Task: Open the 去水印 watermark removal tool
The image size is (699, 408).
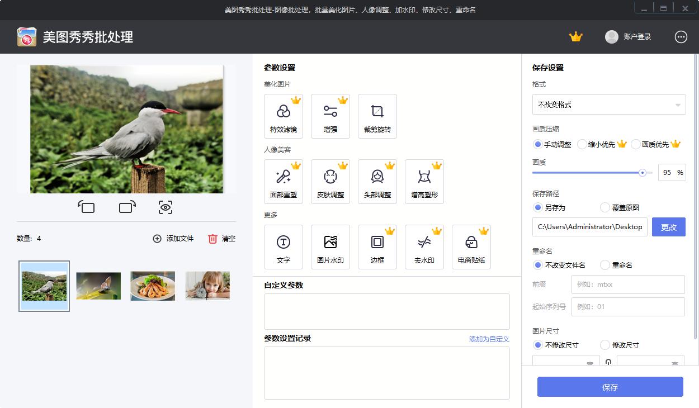Action: pyautogui.click(x=424, y=247)
